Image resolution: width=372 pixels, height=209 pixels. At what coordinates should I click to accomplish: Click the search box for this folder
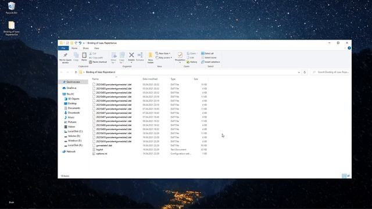330,72
